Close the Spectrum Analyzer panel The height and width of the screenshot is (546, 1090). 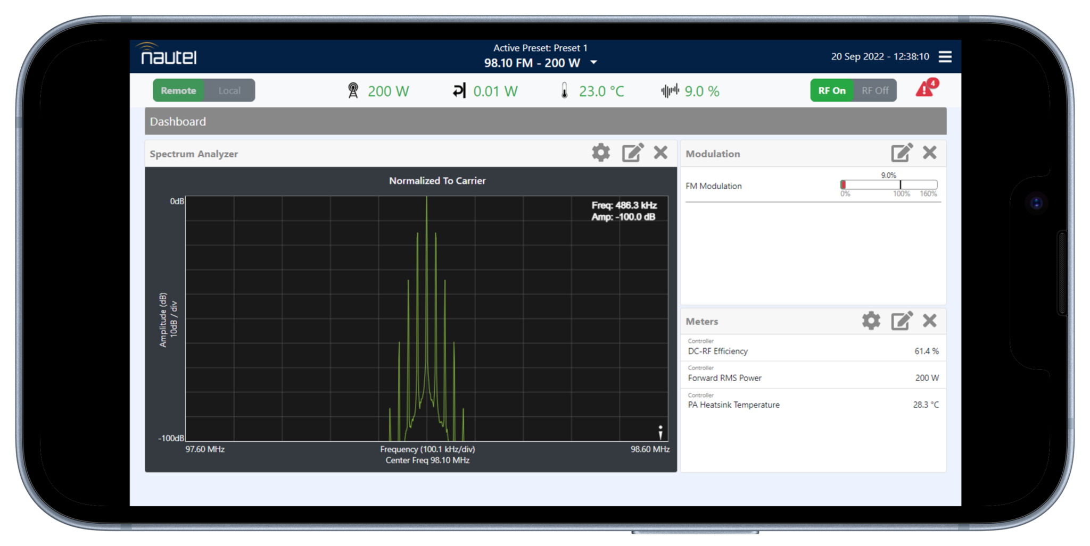660,153
